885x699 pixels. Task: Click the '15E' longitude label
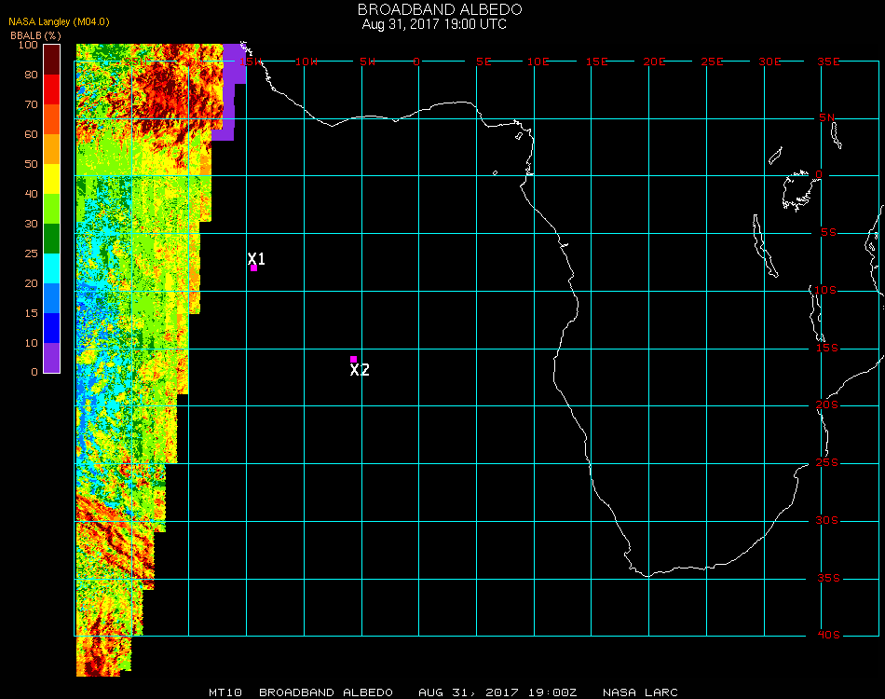tap(596, 62)
